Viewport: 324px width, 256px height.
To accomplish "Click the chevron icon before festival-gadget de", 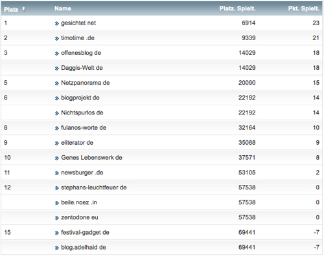I will tap(57, 233).
